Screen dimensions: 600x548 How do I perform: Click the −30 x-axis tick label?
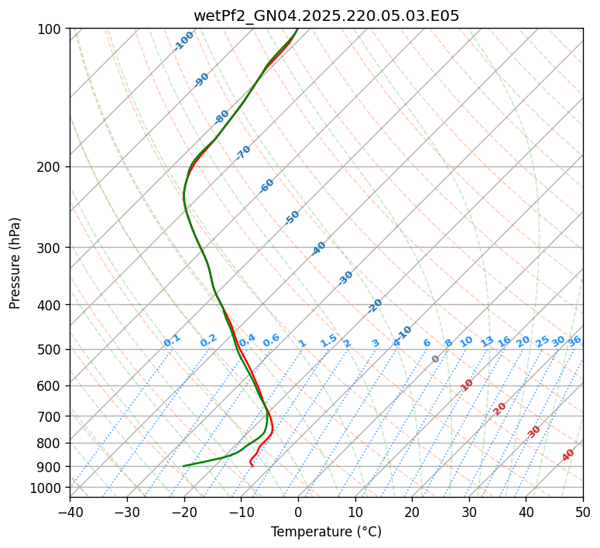pyautogui.click(x=127, y=512)
